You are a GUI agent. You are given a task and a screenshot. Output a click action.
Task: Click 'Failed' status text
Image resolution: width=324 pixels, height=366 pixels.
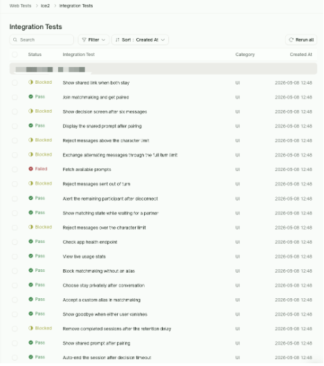[41, 169]
